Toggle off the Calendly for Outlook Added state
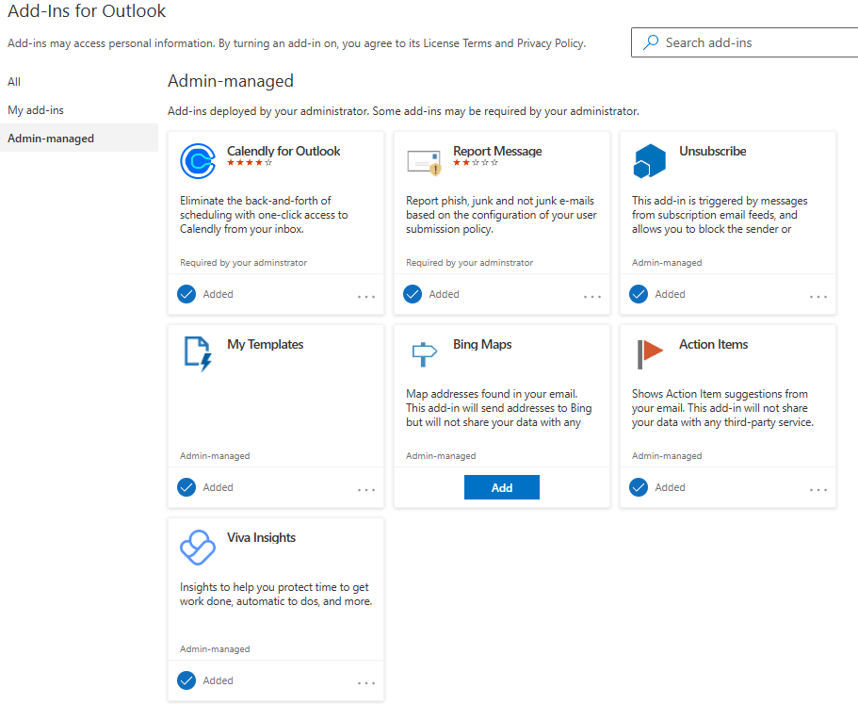This screenshot has height=704, width=858. (x=186, y=294)
